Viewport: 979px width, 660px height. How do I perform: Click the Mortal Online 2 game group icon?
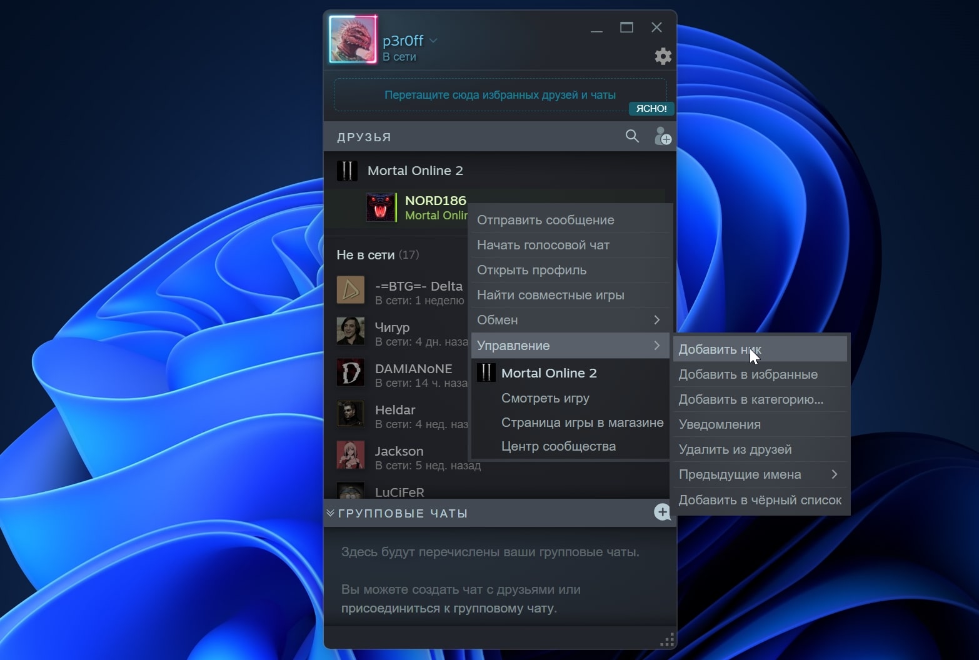[347, 171]
